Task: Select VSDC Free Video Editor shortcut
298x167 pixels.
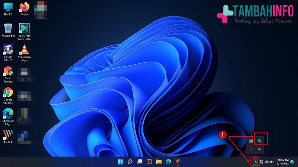Action: click(24, 32)
